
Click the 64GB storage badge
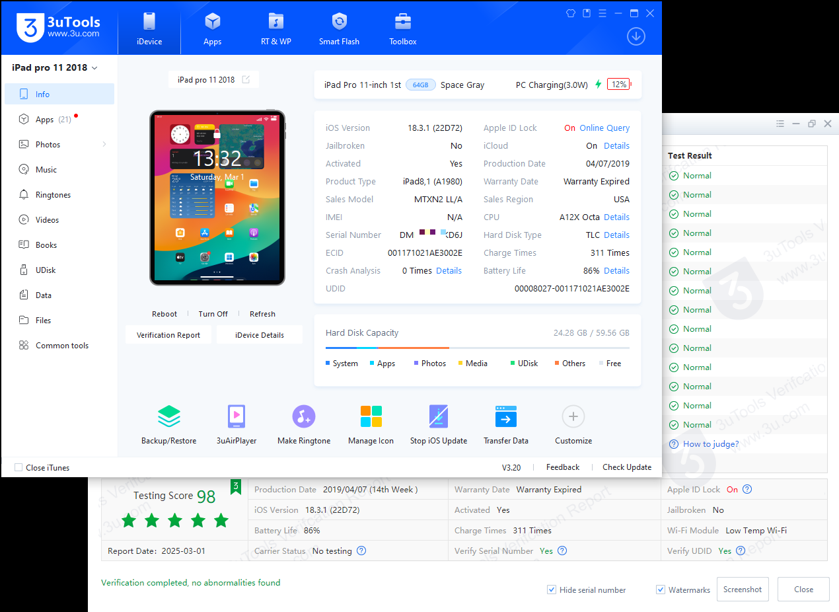pos(421,85)
